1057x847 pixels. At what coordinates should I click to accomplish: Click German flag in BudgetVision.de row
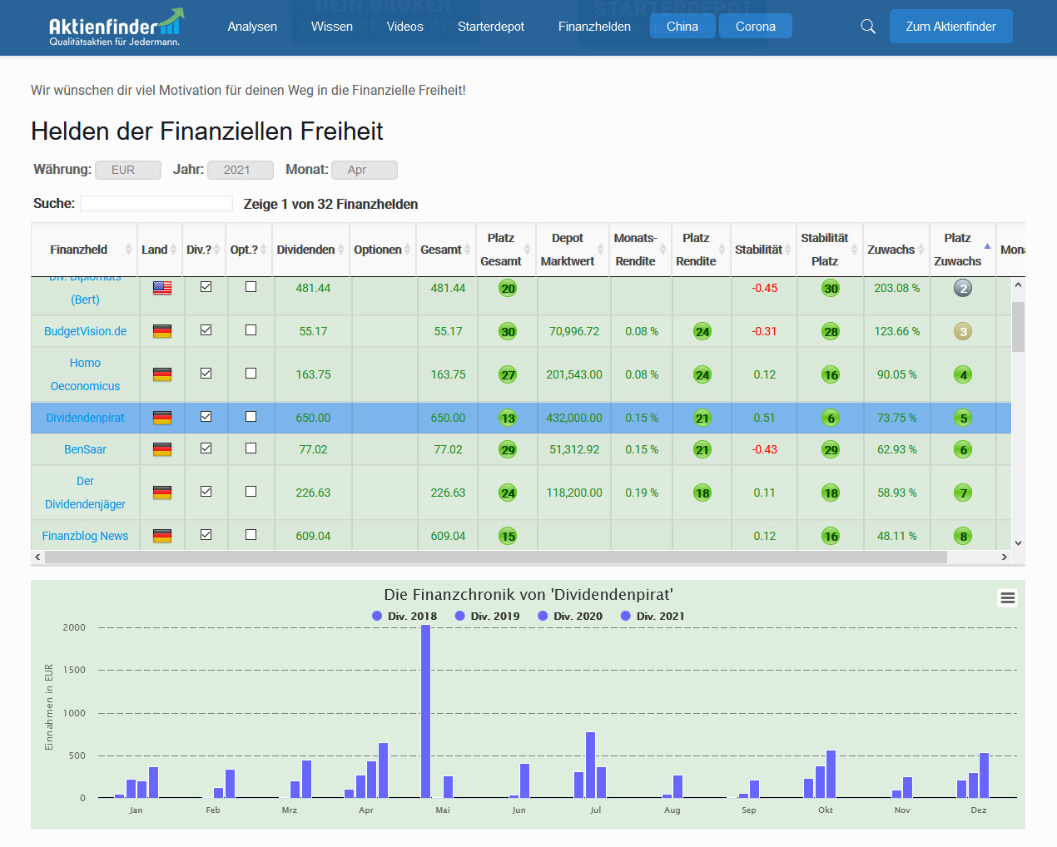tap(162, 331)
